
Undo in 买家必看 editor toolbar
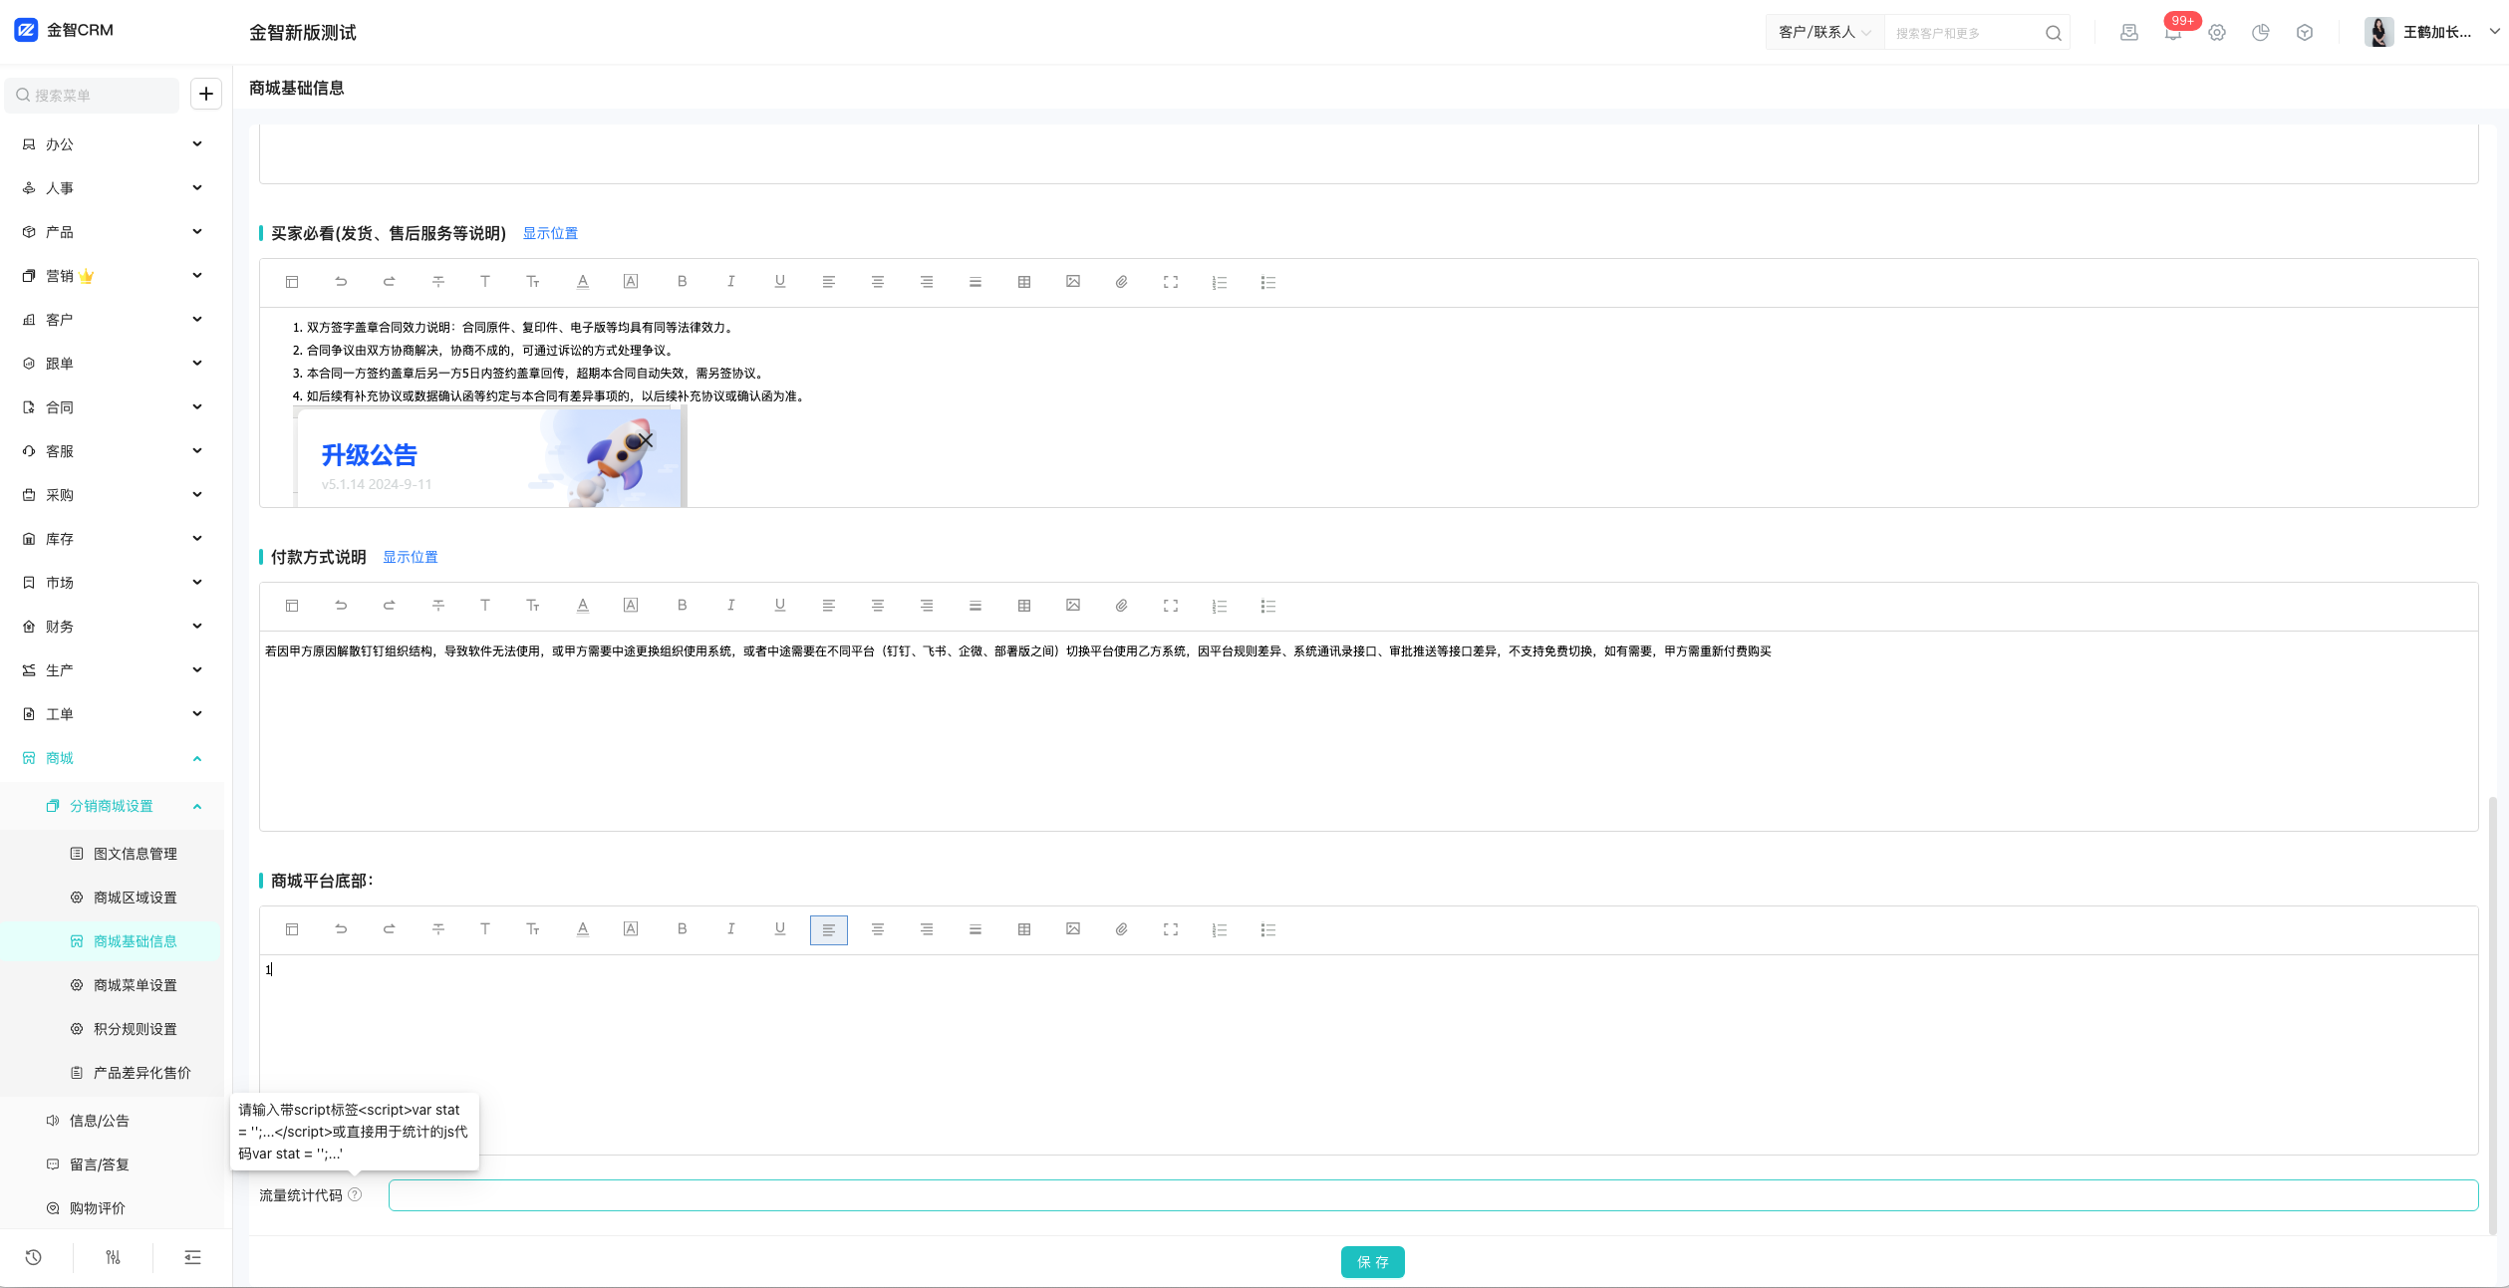tap(341, 282)
